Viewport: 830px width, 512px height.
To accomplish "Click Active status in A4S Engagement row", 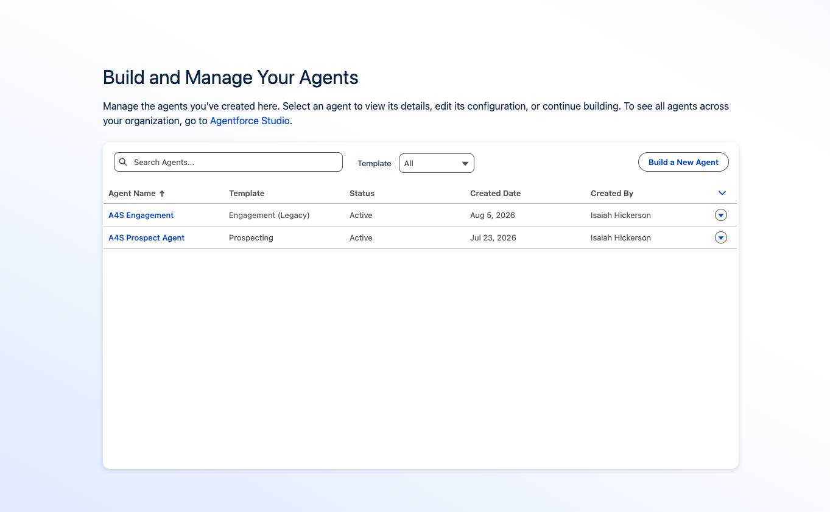I will 361,215.
